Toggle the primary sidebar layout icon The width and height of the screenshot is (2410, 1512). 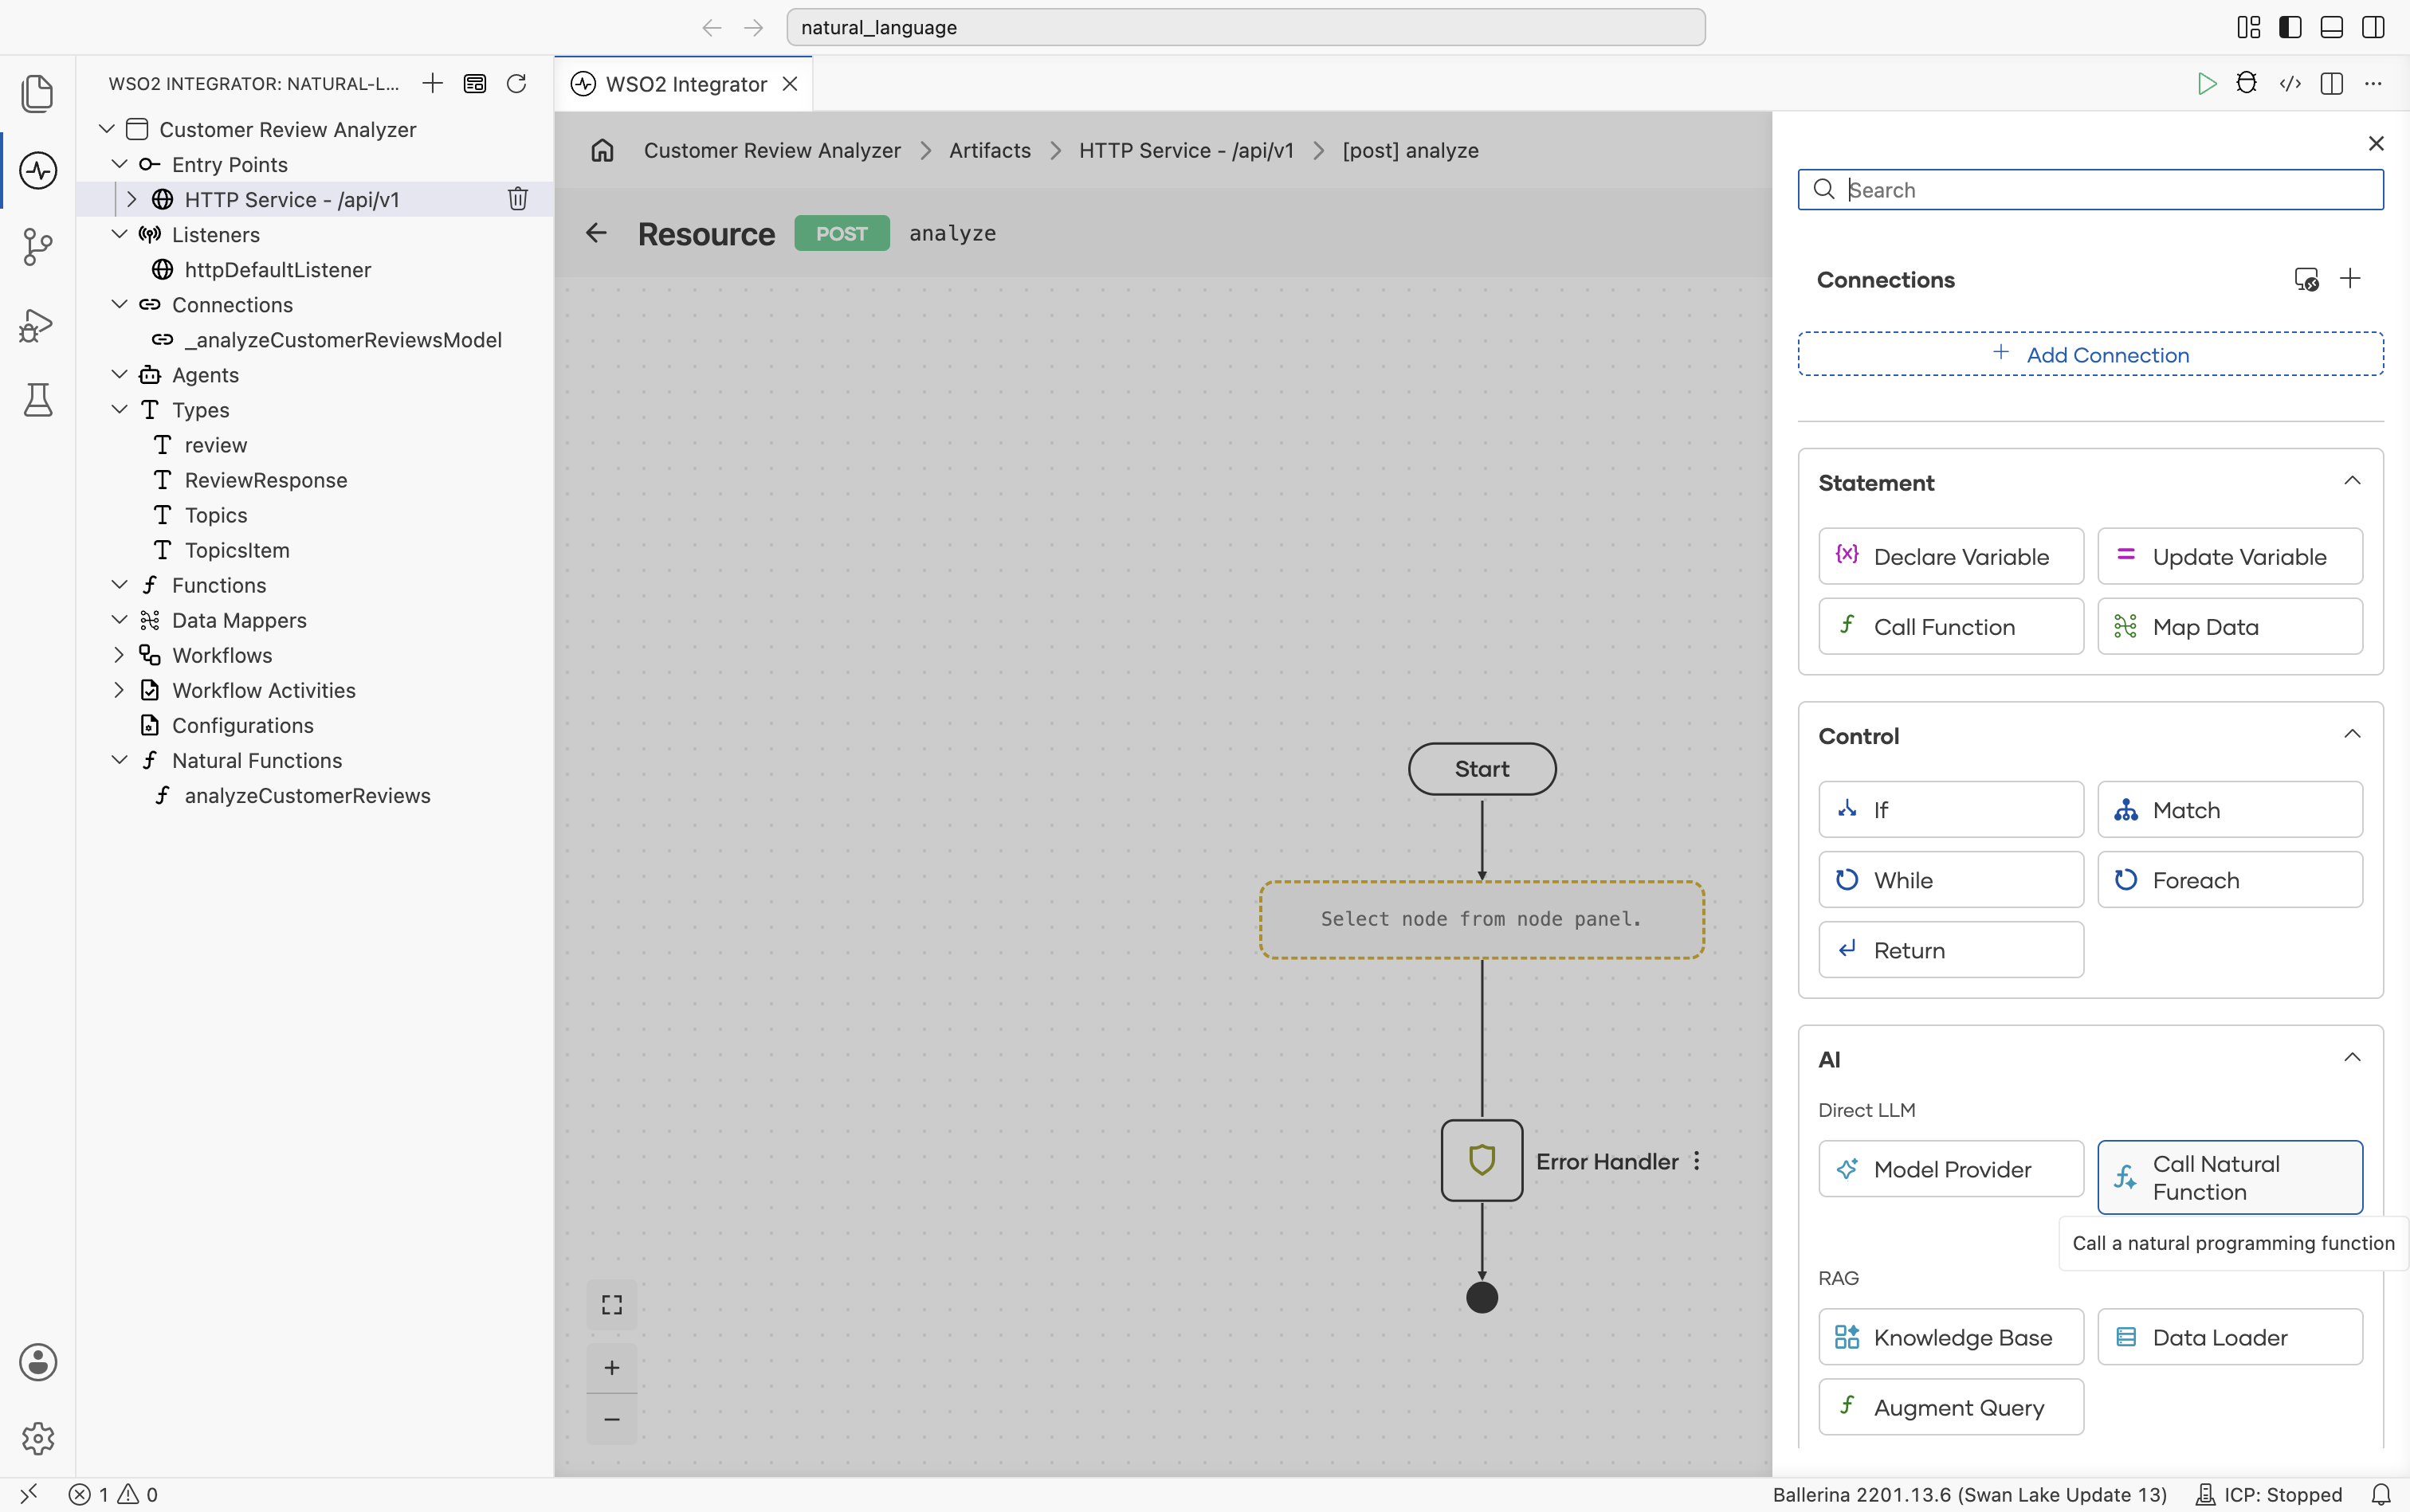point(2290,27)
